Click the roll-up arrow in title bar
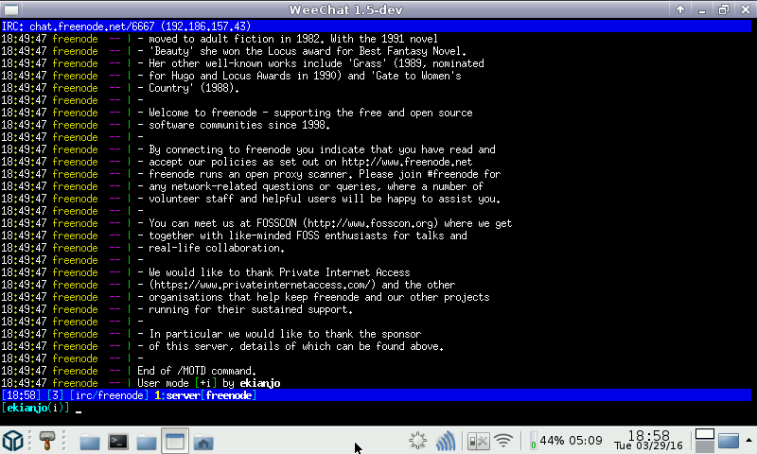The image size is (757, 454). point(680,9)
